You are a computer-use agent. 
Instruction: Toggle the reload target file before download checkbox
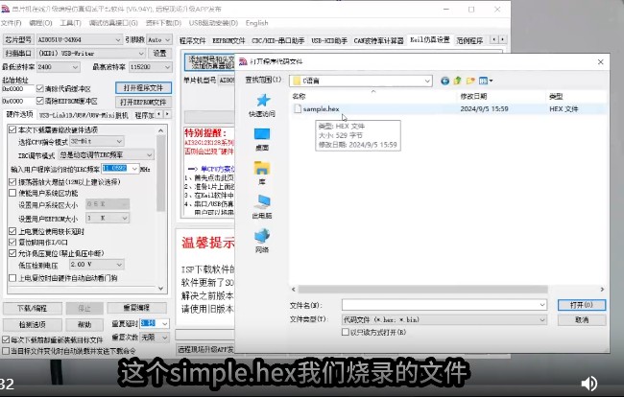[6, 339]
